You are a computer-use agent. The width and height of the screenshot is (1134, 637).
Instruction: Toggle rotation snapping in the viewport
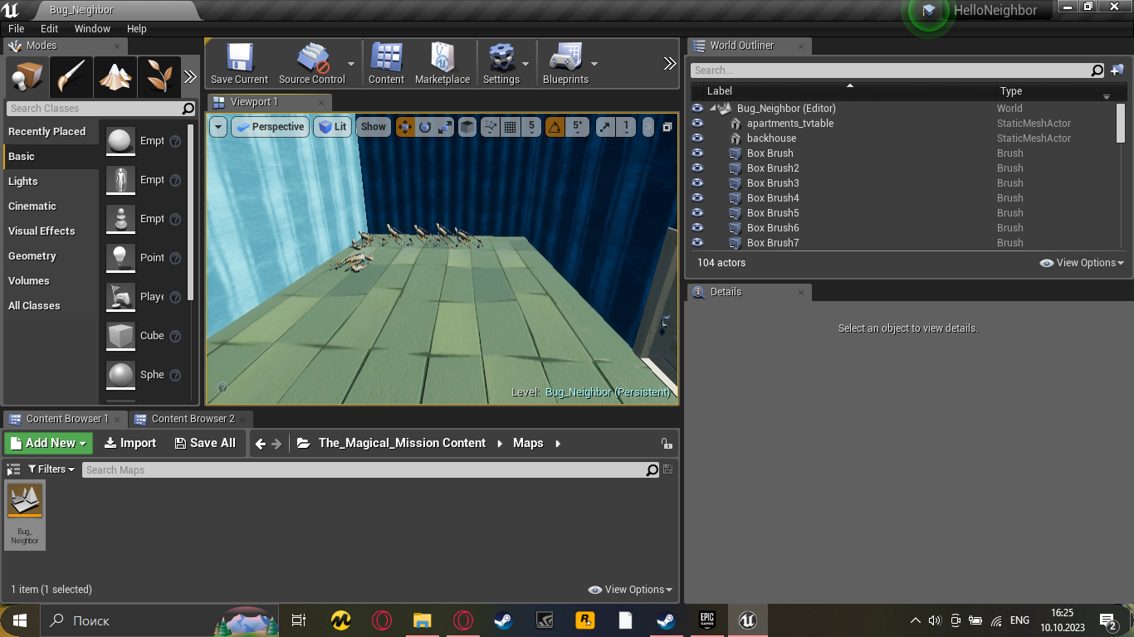click(x=555, y=127)
